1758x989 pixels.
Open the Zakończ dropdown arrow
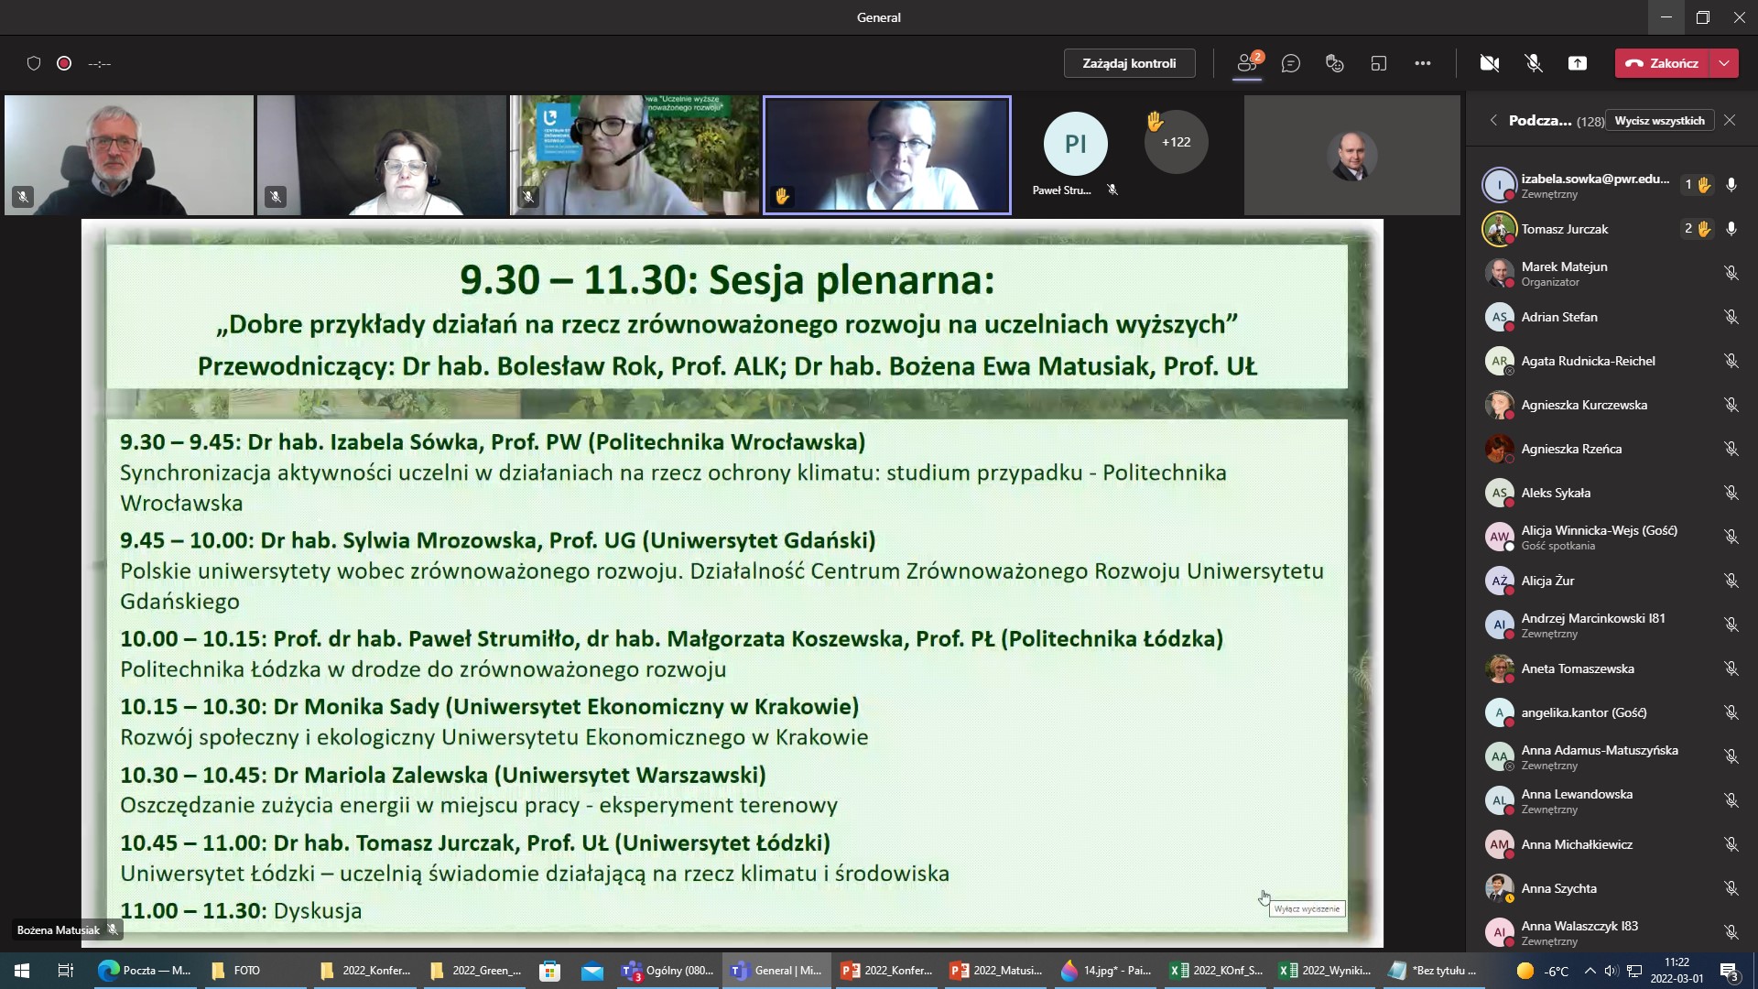pyautogui.click(x=1725, y=63)
